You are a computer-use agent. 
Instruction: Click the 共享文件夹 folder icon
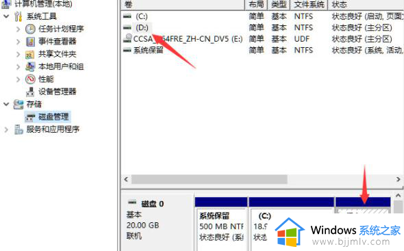click(30, 54)
